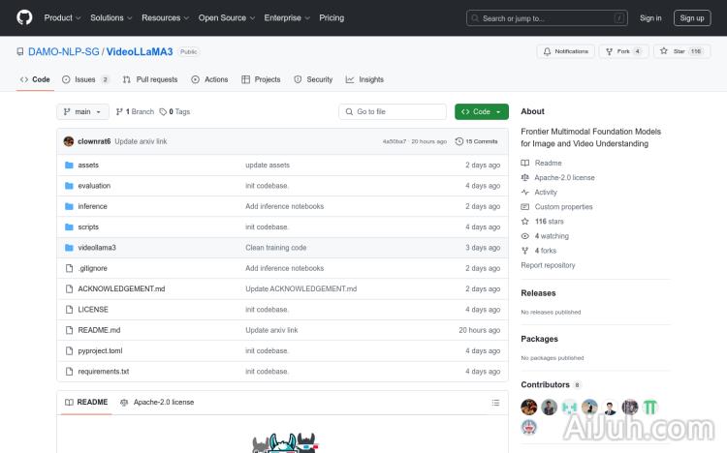This screenshot has height=453, width=727.
Task: Expand the Product menu in header
Action: (62, 17)
